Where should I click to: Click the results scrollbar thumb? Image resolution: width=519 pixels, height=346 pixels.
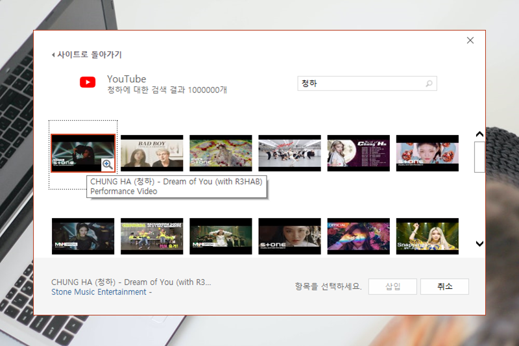(479, 157)
